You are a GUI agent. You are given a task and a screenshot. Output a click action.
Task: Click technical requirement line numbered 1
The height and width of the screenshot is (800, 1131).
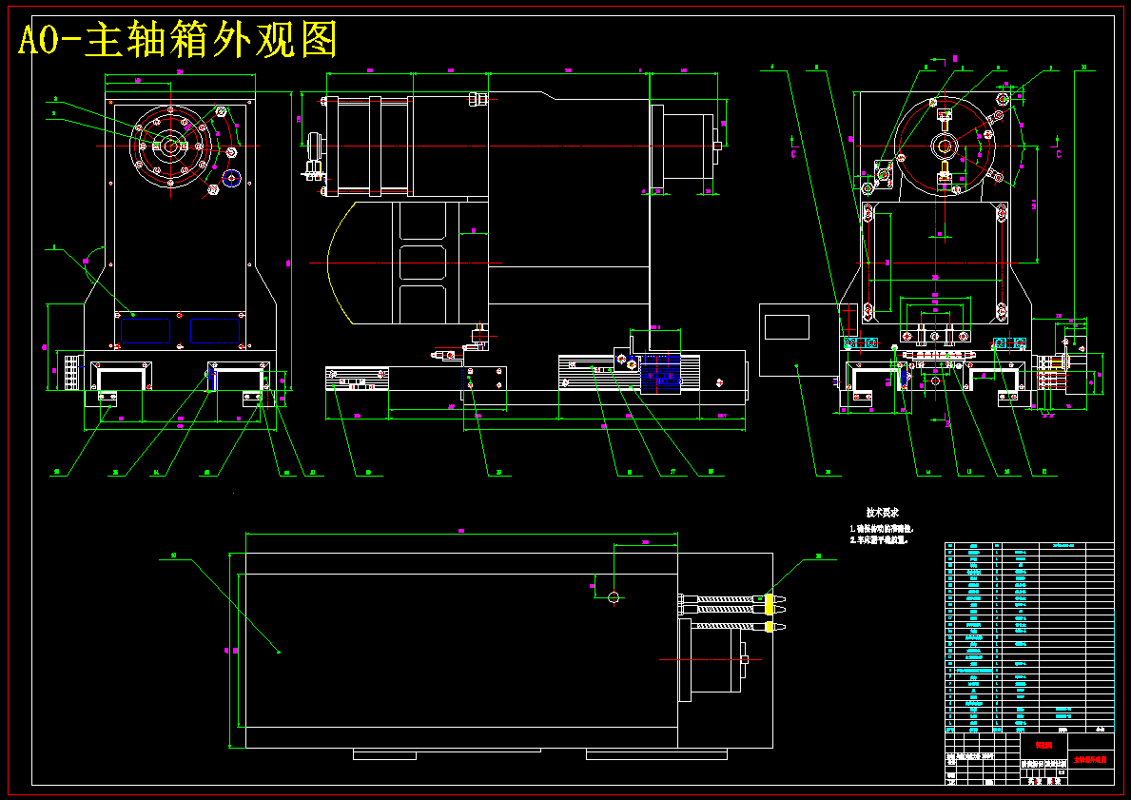[882, 529]
